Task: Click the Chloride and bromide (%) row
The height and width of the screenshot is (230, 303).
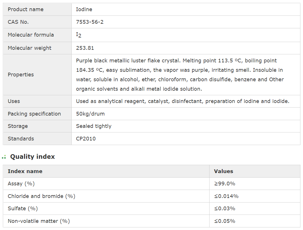Action: [x=41, y=196]
